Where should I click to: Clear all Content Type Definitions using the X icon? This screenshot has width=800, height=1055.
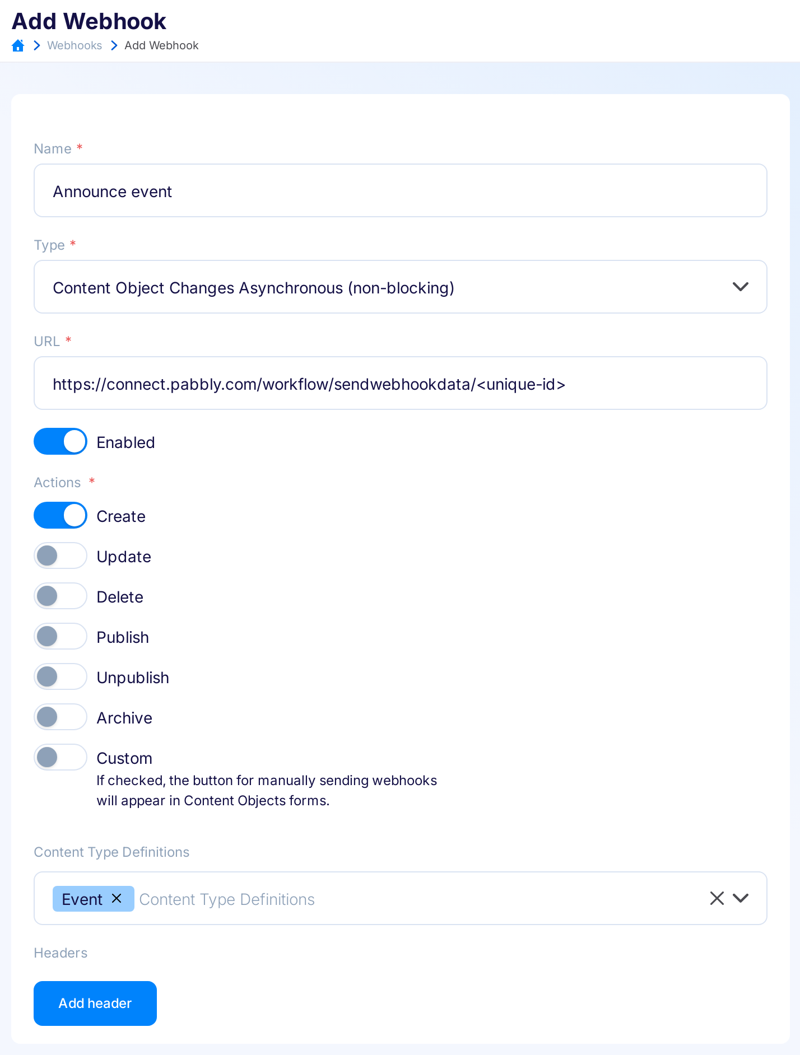[x=717, y=898]
